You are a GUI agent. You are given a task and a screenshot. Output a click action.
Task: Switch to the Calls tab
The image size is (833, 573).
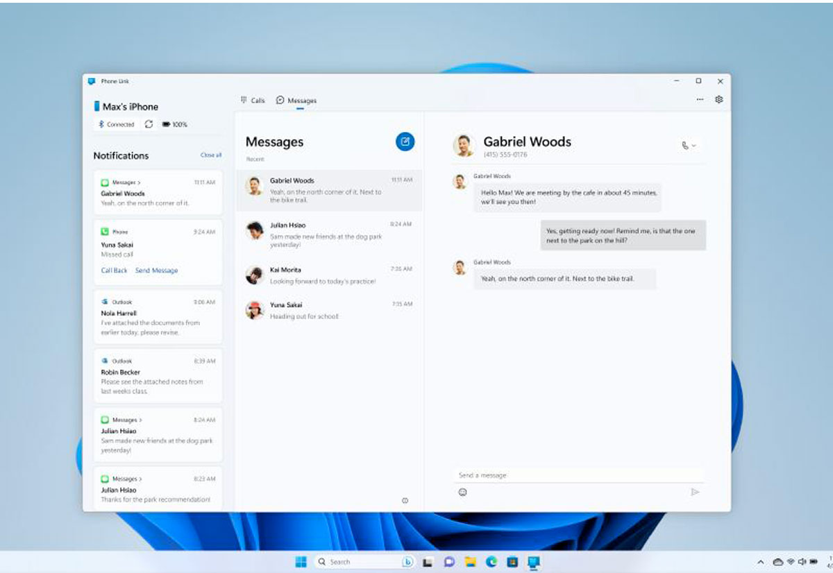[x=253, y=100]
